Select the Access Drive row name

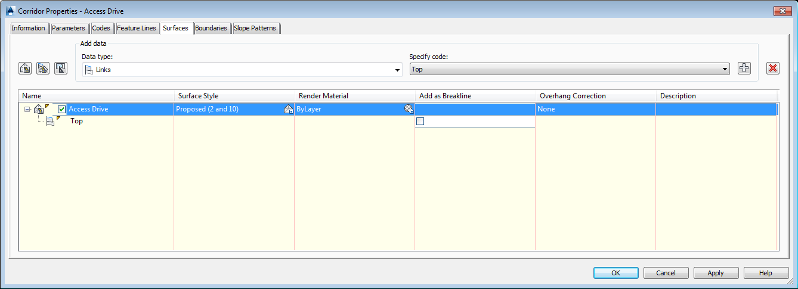[x=88, y=109]
